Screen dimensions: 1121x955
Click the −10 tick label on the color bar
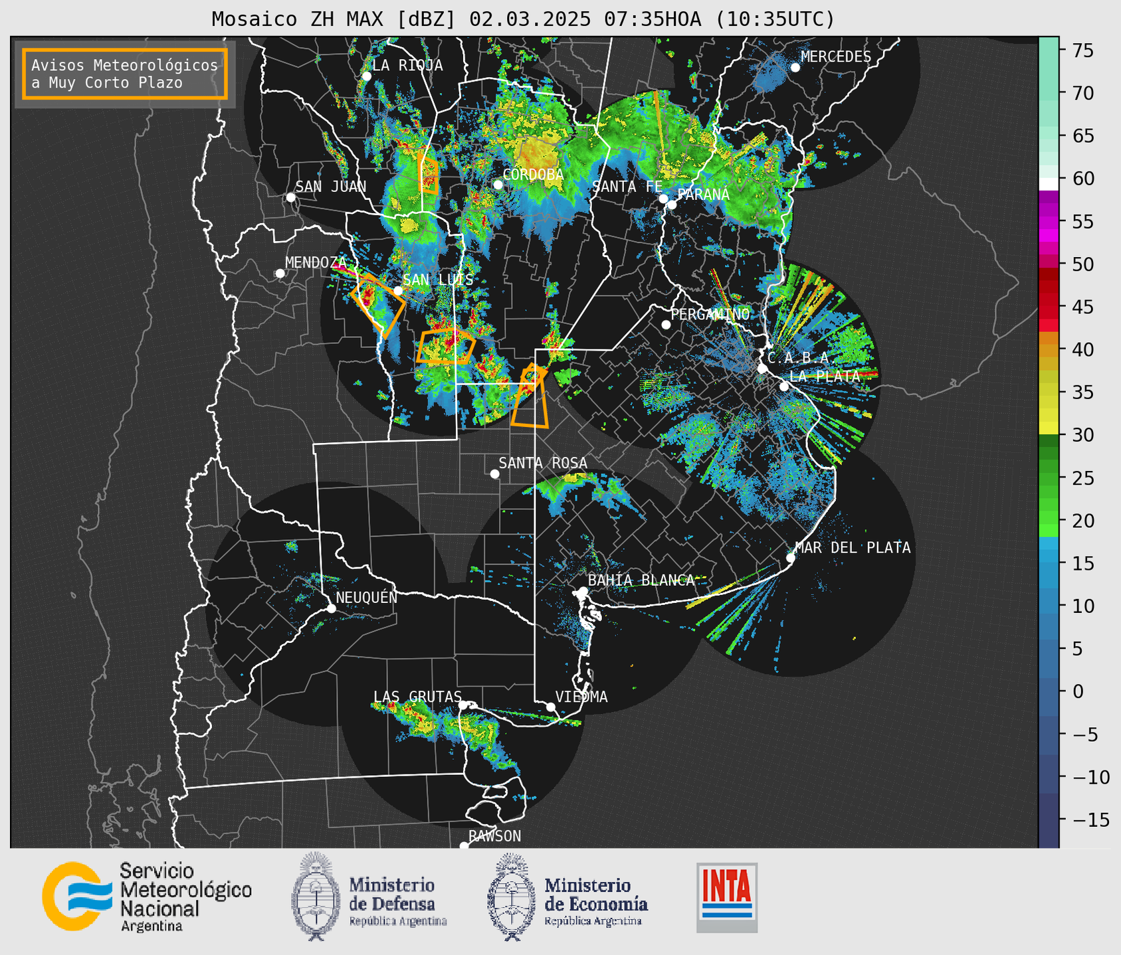tap(1090, 777)
